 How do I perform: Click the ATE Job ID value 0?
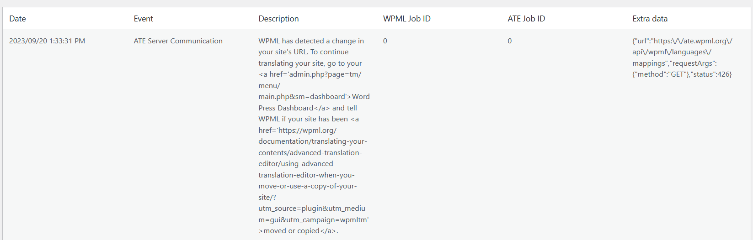[509, 41]
